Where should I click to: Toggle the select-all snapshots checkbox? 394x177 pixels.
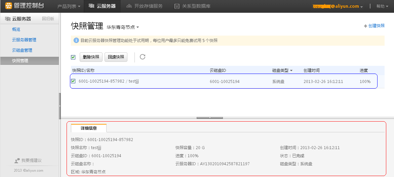[73, 57]
